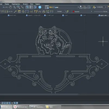Click the Dimension Update icon
Image resolution: width=109 pixels, height=109 pixels.
tap(48, 11)
